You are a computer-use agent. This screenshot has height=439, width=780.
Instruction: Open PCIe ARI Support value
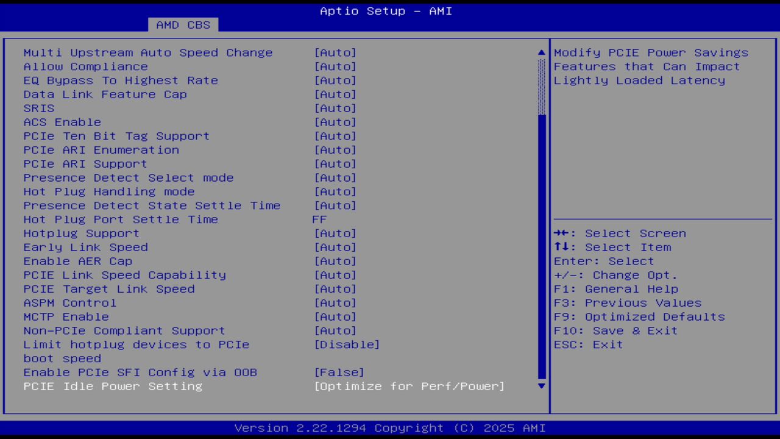[335, 164]
